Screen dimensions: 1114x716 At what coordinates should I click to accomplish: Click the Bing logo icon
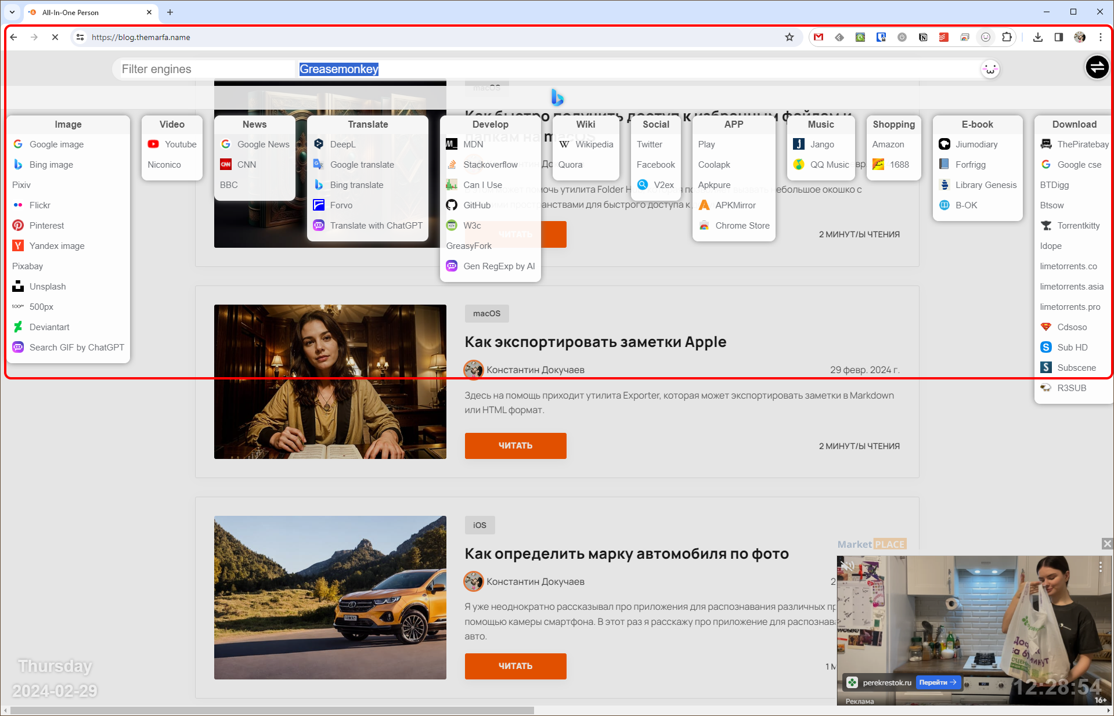[x=557, y=97]
